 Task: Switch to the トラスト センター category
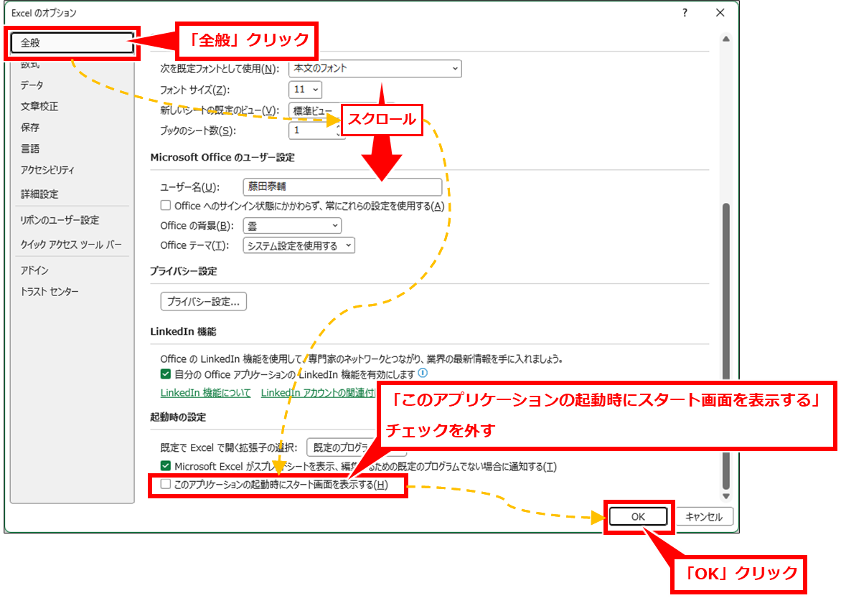[50, 292]
